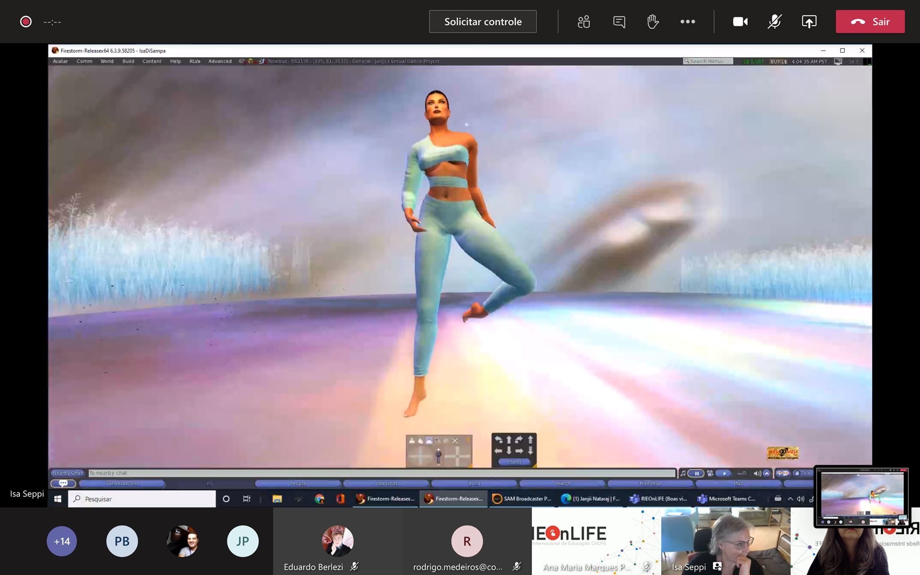Play the parcel media stream

coord(724,473)
